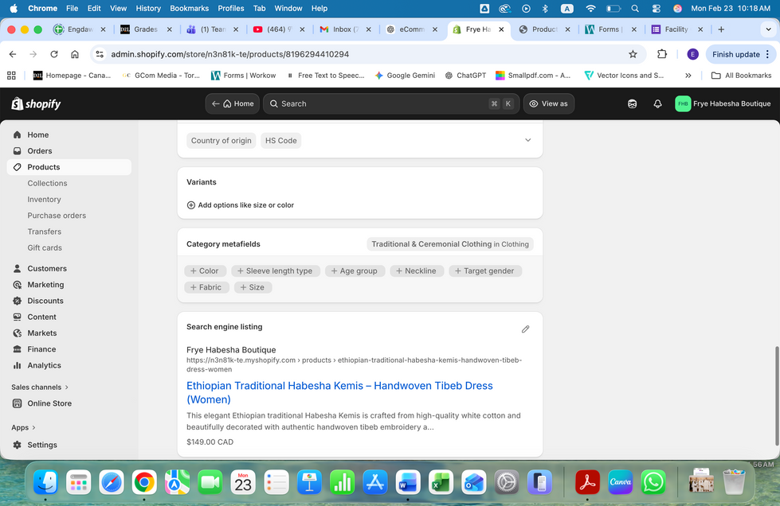Click the Sidekick assistant icon in top bar
Viewport: 780px width, 506px height.
tap(633, 103)
